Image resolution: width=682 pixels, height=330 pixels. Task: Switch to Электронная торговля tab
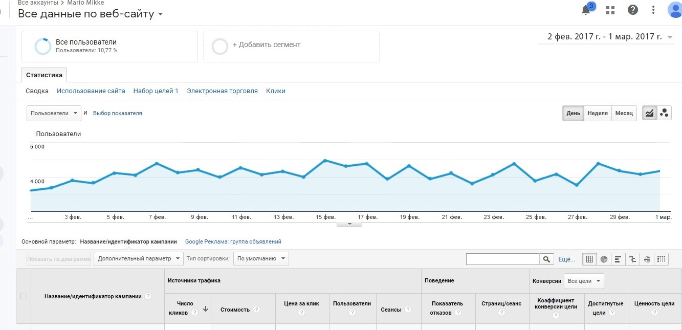pyautogui.click(x=222, y=91)
